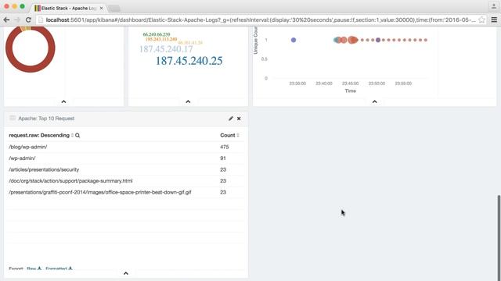Click the Apache: Top 10 Request panel title
This screenshot has width=501, height=281.
point(46,119)
